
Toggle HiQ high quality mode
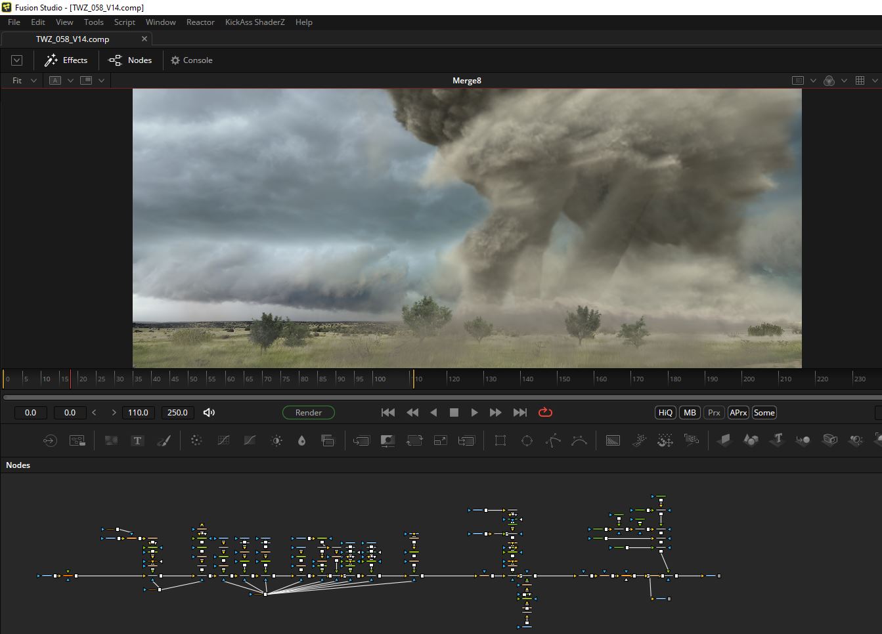coord(665,412)
